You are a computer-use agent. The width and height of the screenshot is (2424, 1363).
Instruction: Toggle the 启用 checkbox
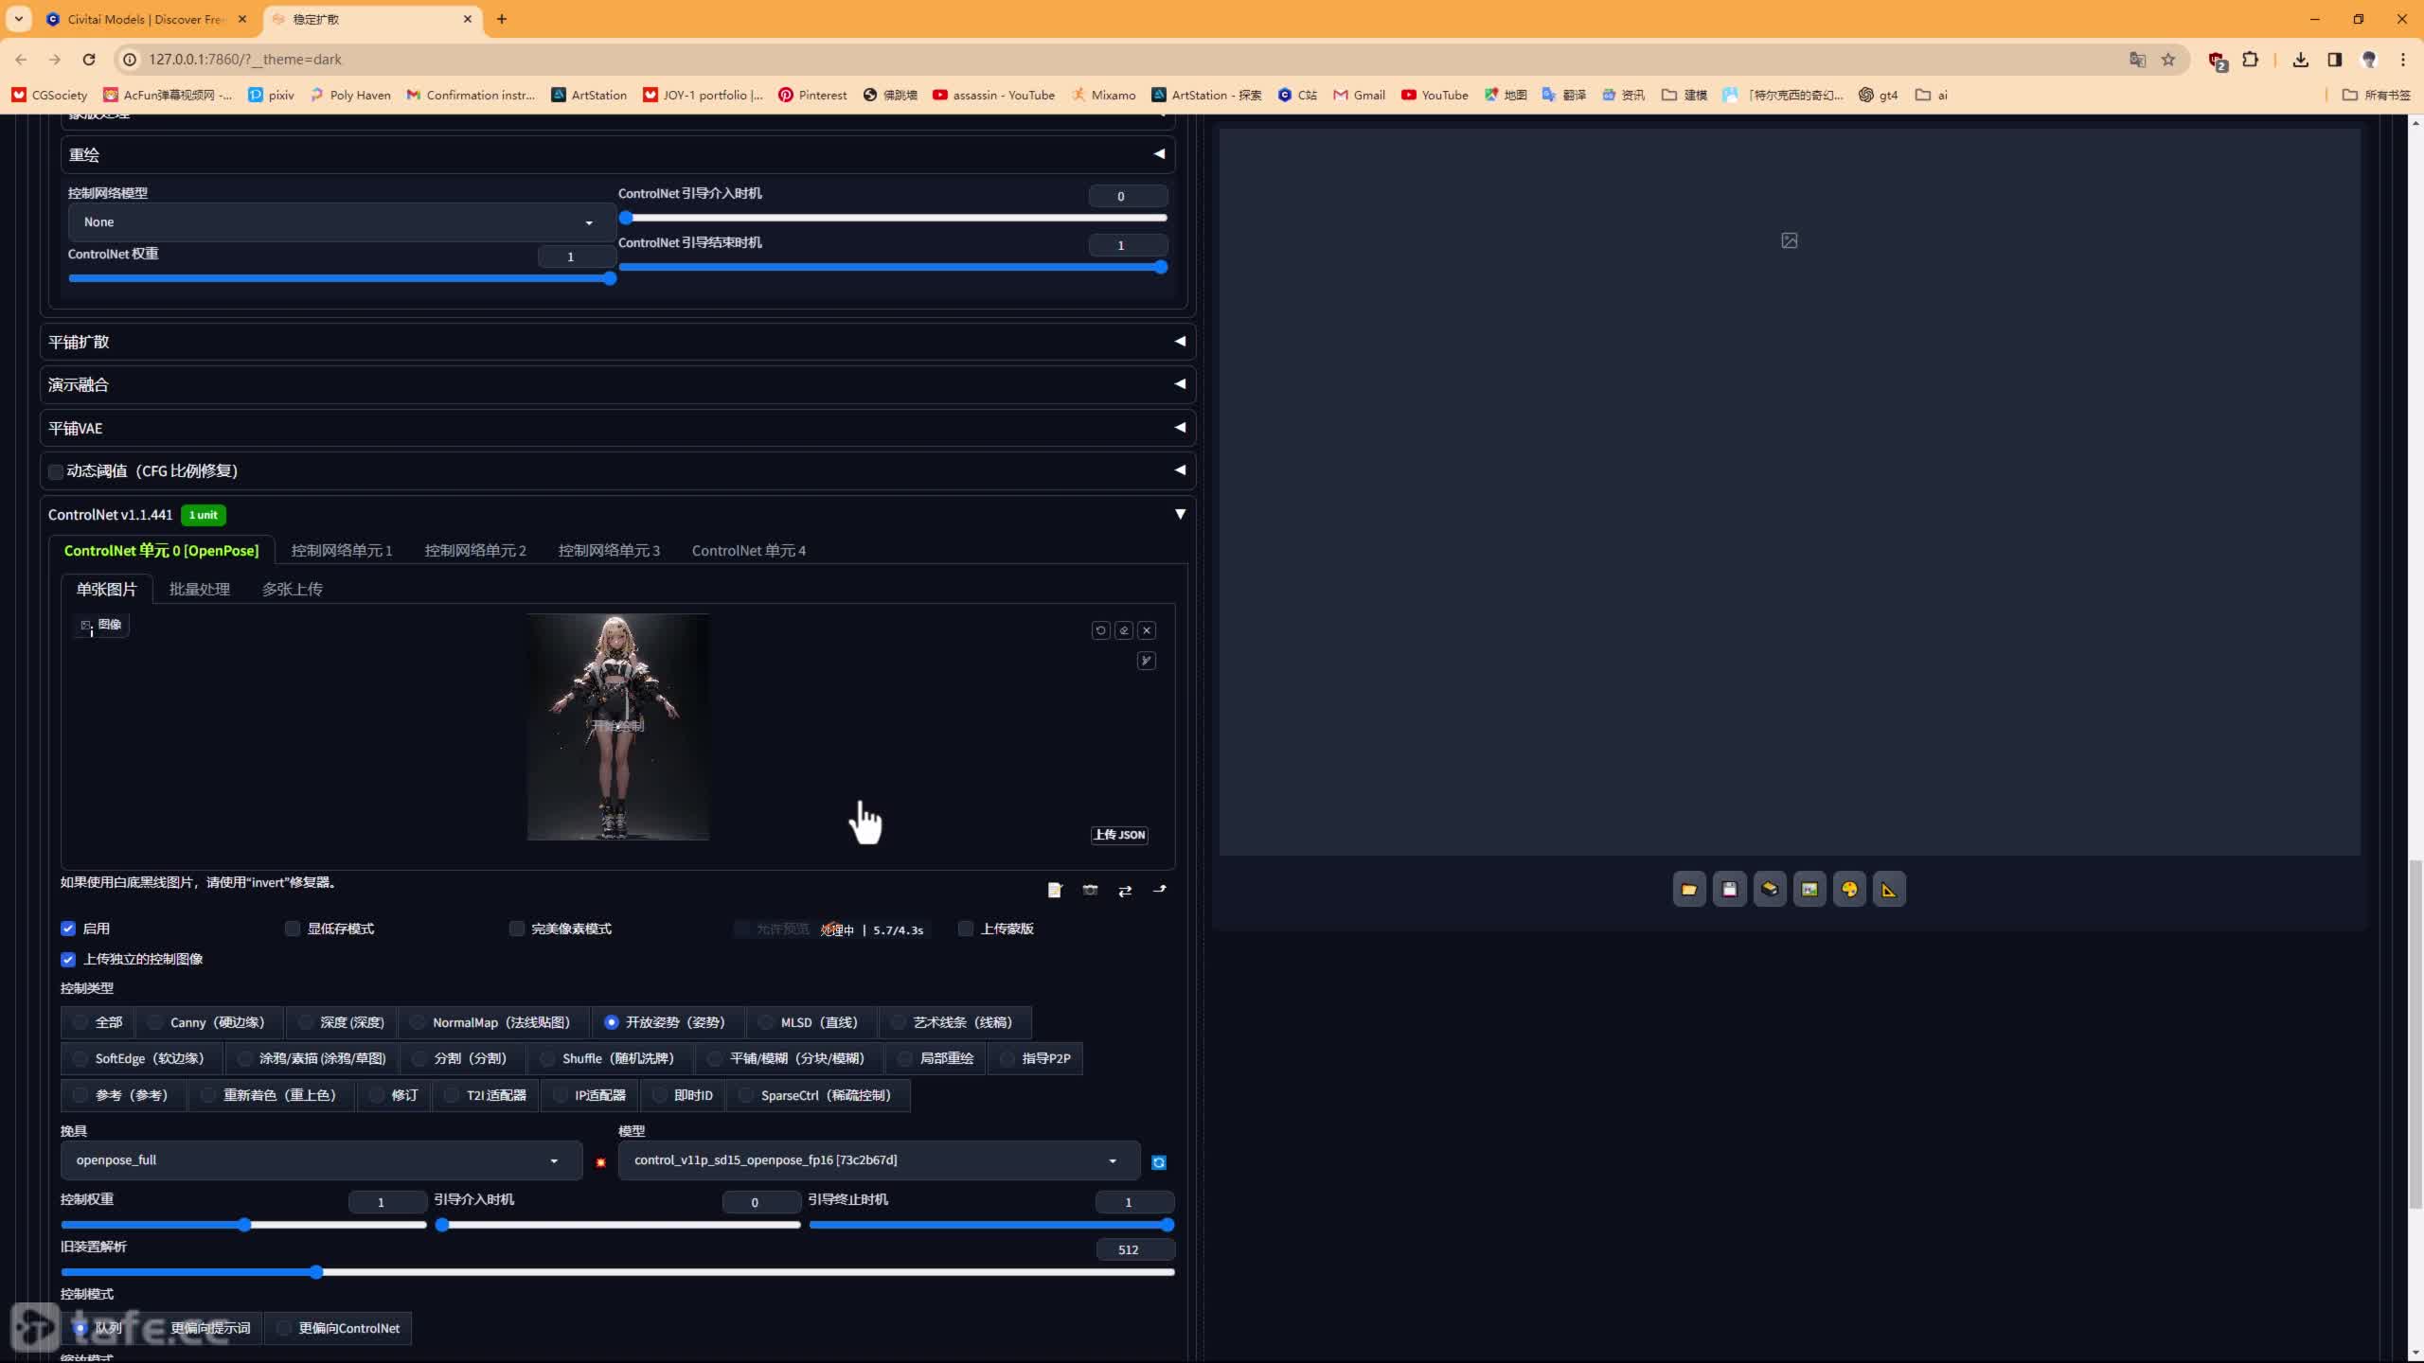click(x=68, y=929)
